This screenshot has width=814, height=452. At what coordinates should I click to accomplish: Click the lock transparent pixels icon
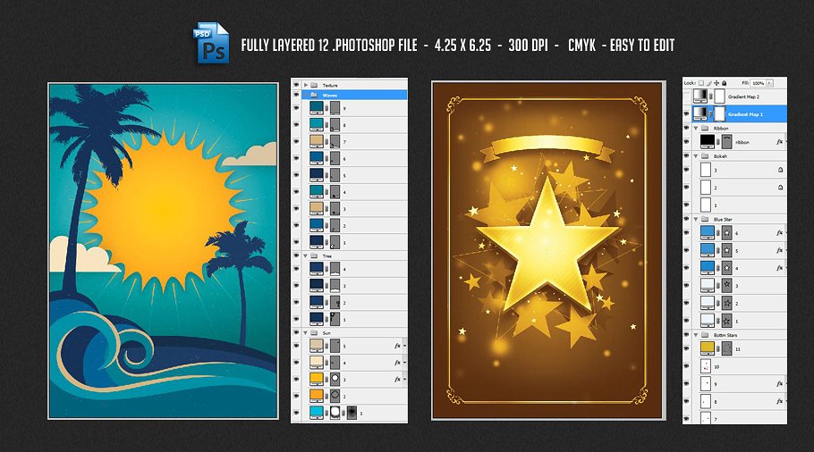click(x=701, y=82)
